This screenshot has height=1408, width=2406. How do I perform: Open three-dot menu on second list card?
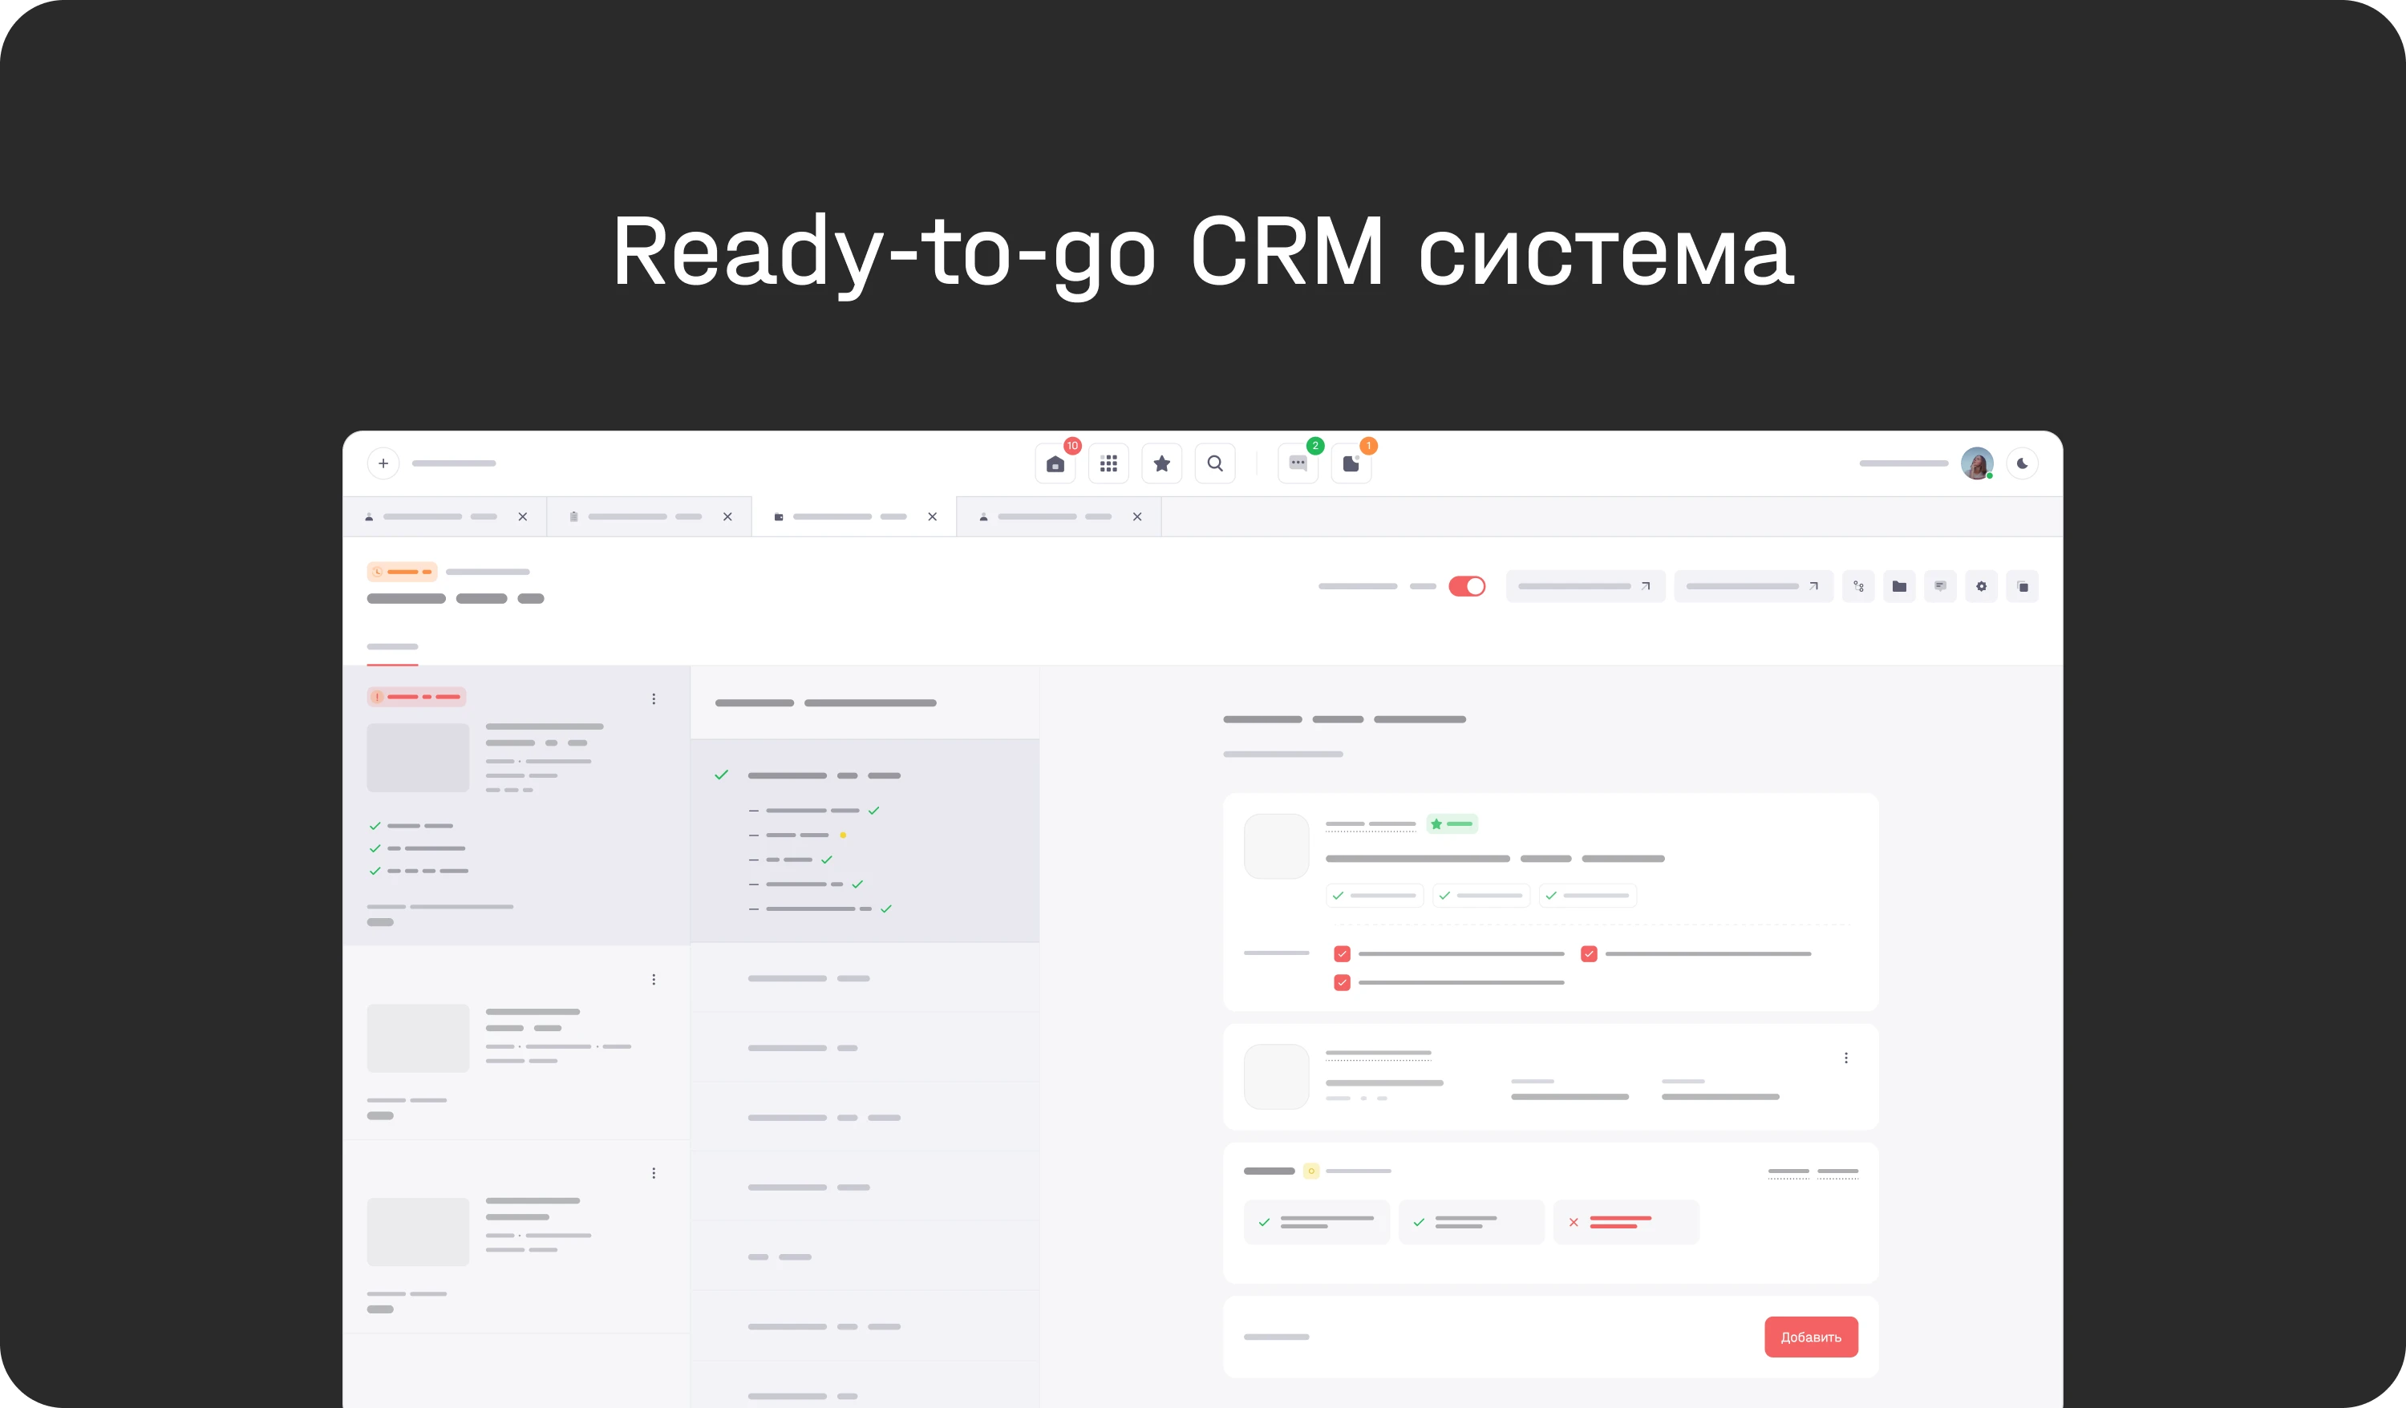654,979
